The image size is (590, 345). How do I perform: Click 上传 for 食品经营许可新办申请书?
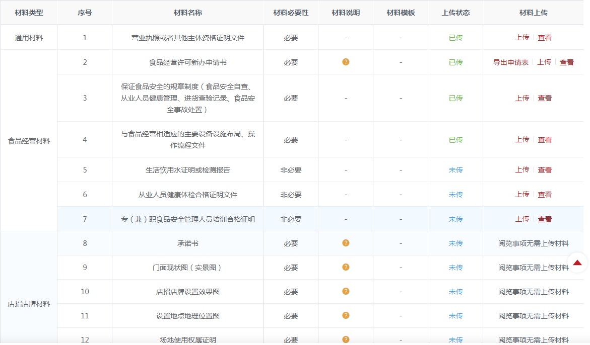[544, 62]
